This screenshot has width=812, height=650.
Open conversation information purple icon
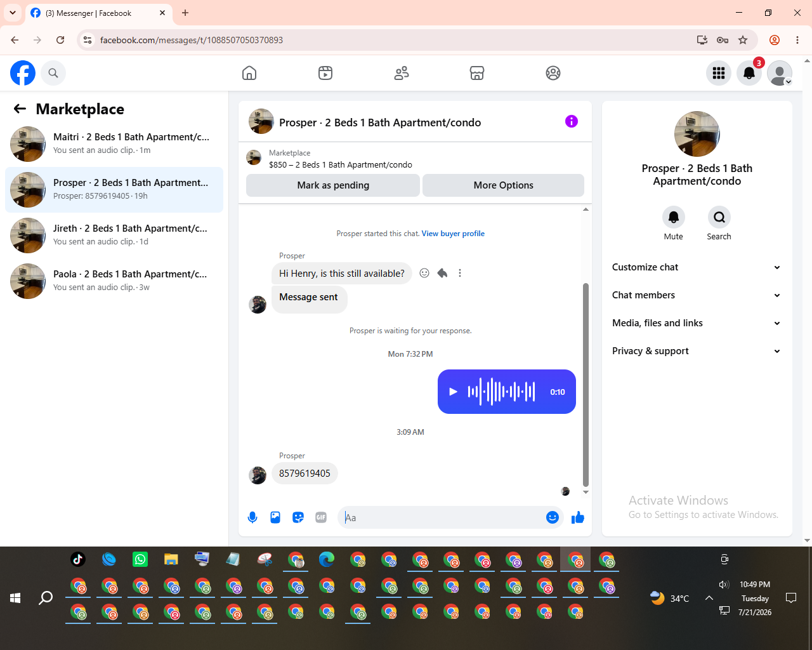[x=572, y=121]
